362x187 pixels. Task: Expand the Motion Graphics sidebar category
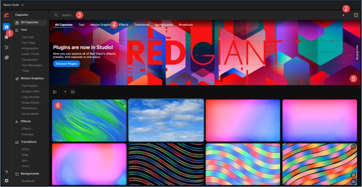32,79
